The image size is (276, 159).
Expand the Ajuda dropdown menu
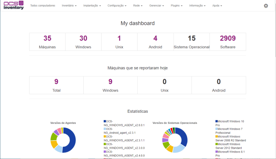point(217,6)
